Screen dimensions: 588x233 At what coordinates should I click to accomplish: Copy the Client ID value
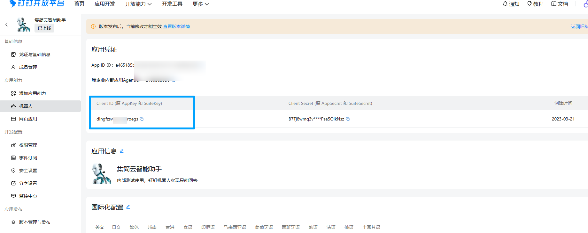pyautogui.click(x=142, y=119)
